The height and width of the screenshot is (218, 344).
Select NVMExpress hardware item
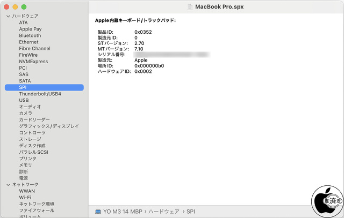point(33,62)
